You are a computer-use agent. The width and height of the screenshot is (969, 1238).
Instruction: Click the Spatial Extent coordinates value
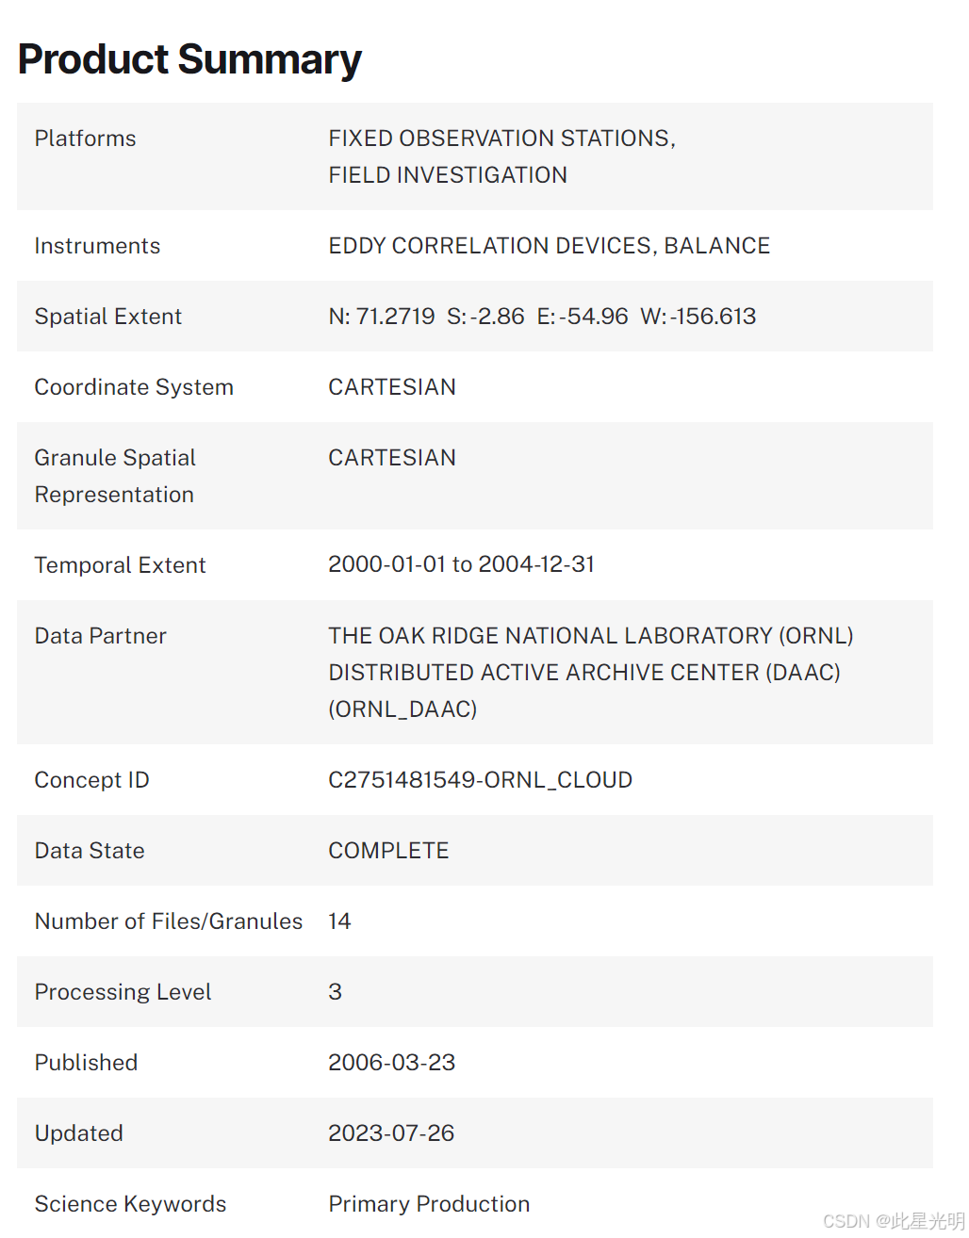coord(542,317)
